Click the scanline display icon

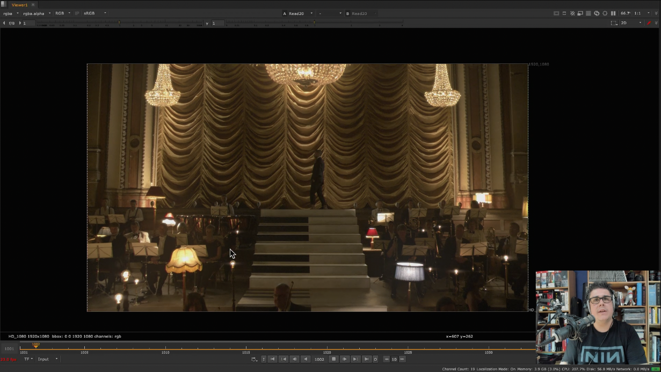pos(588,13)
